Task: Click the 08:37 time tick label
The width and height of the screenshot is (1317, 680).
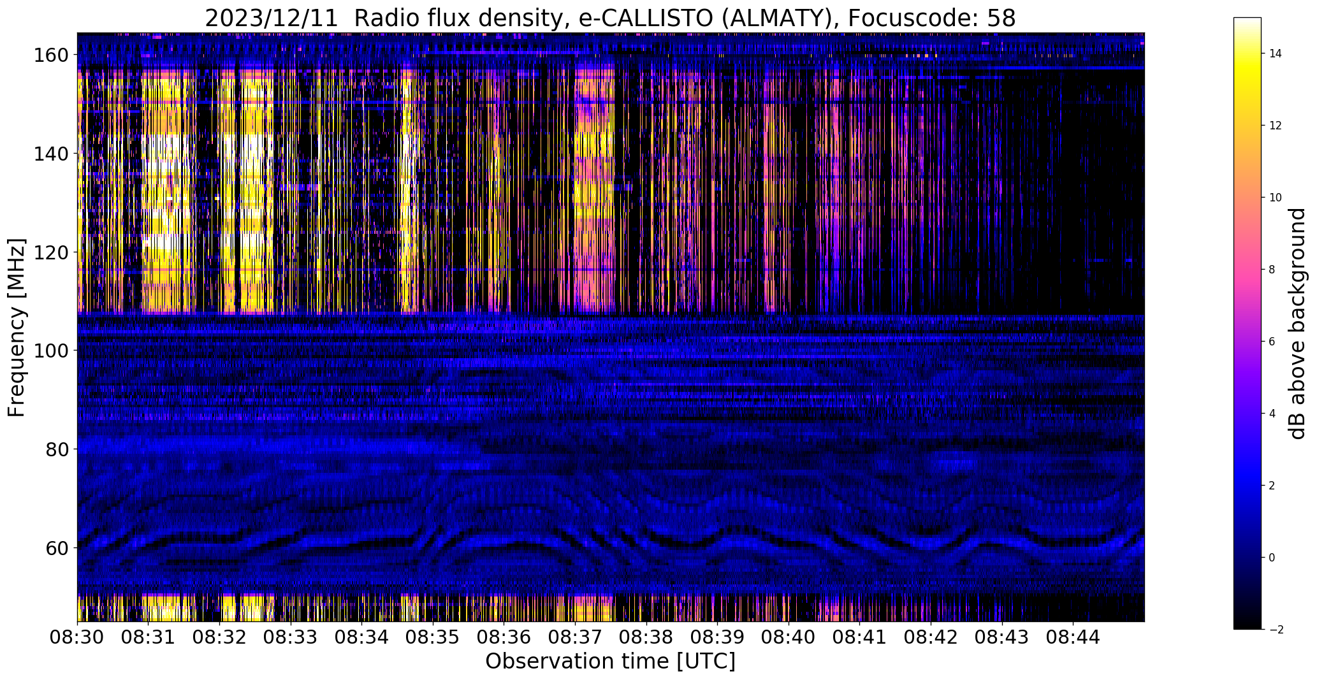Action: coord(575,637)
